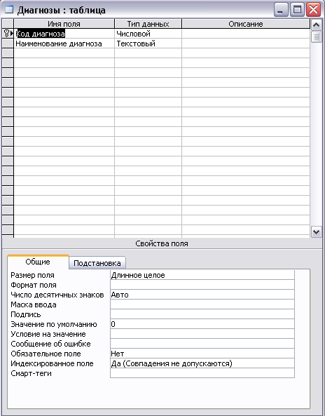This screenshot has height=416, width=325.
Task: Click the Значение по умолчанию box
Action: click(202, 324)
